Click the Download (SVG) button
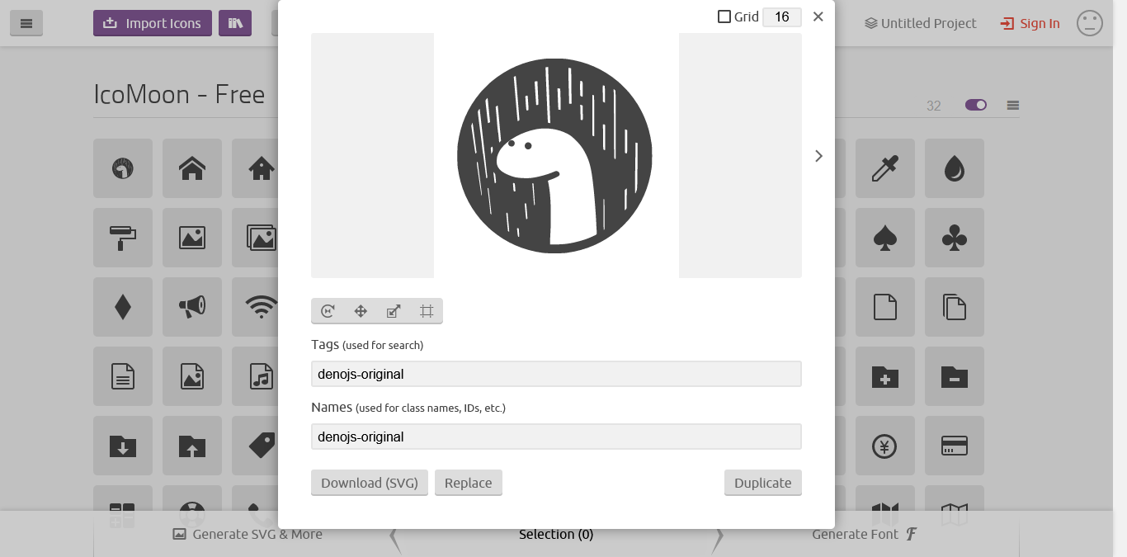 click(x=370, y=483)
